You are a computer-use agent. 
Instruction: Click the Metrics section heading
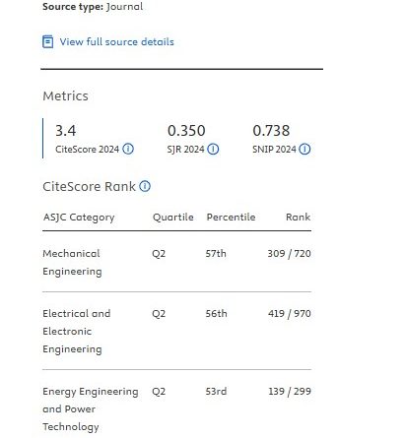click(65, 96)
